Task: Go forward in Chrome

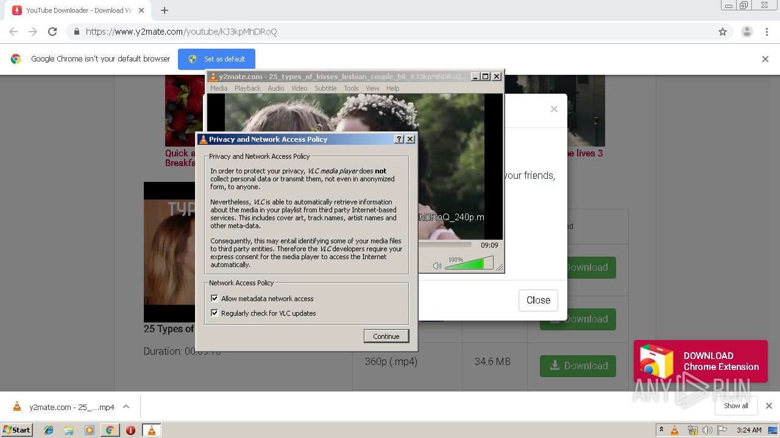Action: [x=33, y=32]
